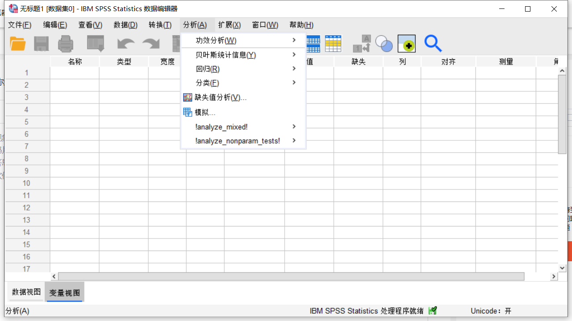
Task: Click horizontal scrollbar left arrow
Action: click(x=54, y=276)
